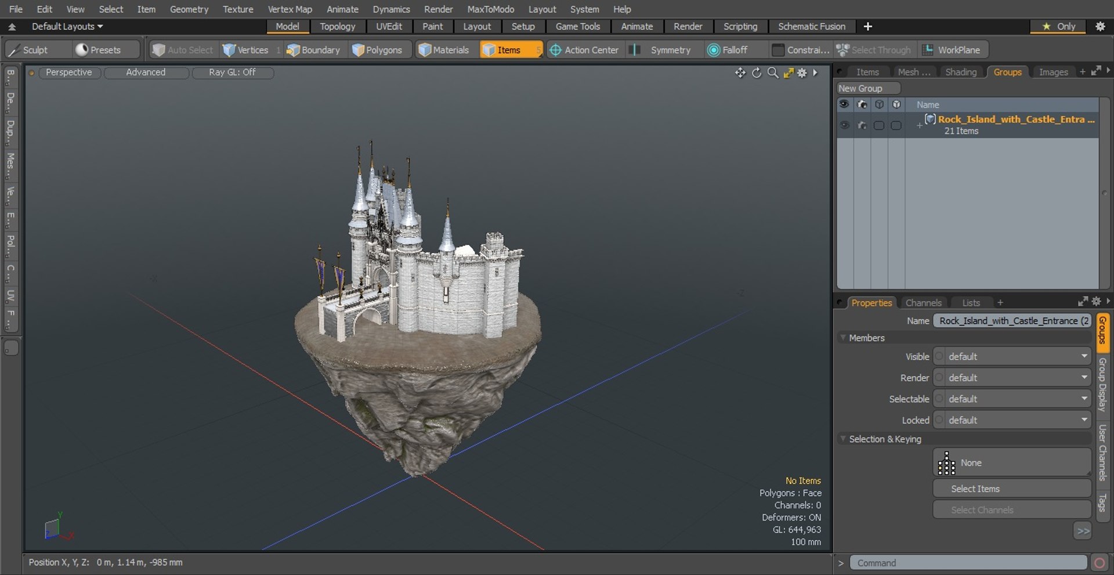
Task: Toggle the orange viewport dot indicator
Action: pyautogui.click(x=32, y=73)
